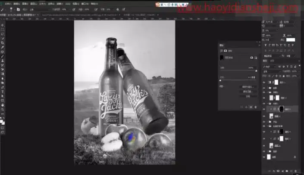Select the Pen tool
Image resolution: width=304 pixels, height=175 pixels.
coord(3,87)
